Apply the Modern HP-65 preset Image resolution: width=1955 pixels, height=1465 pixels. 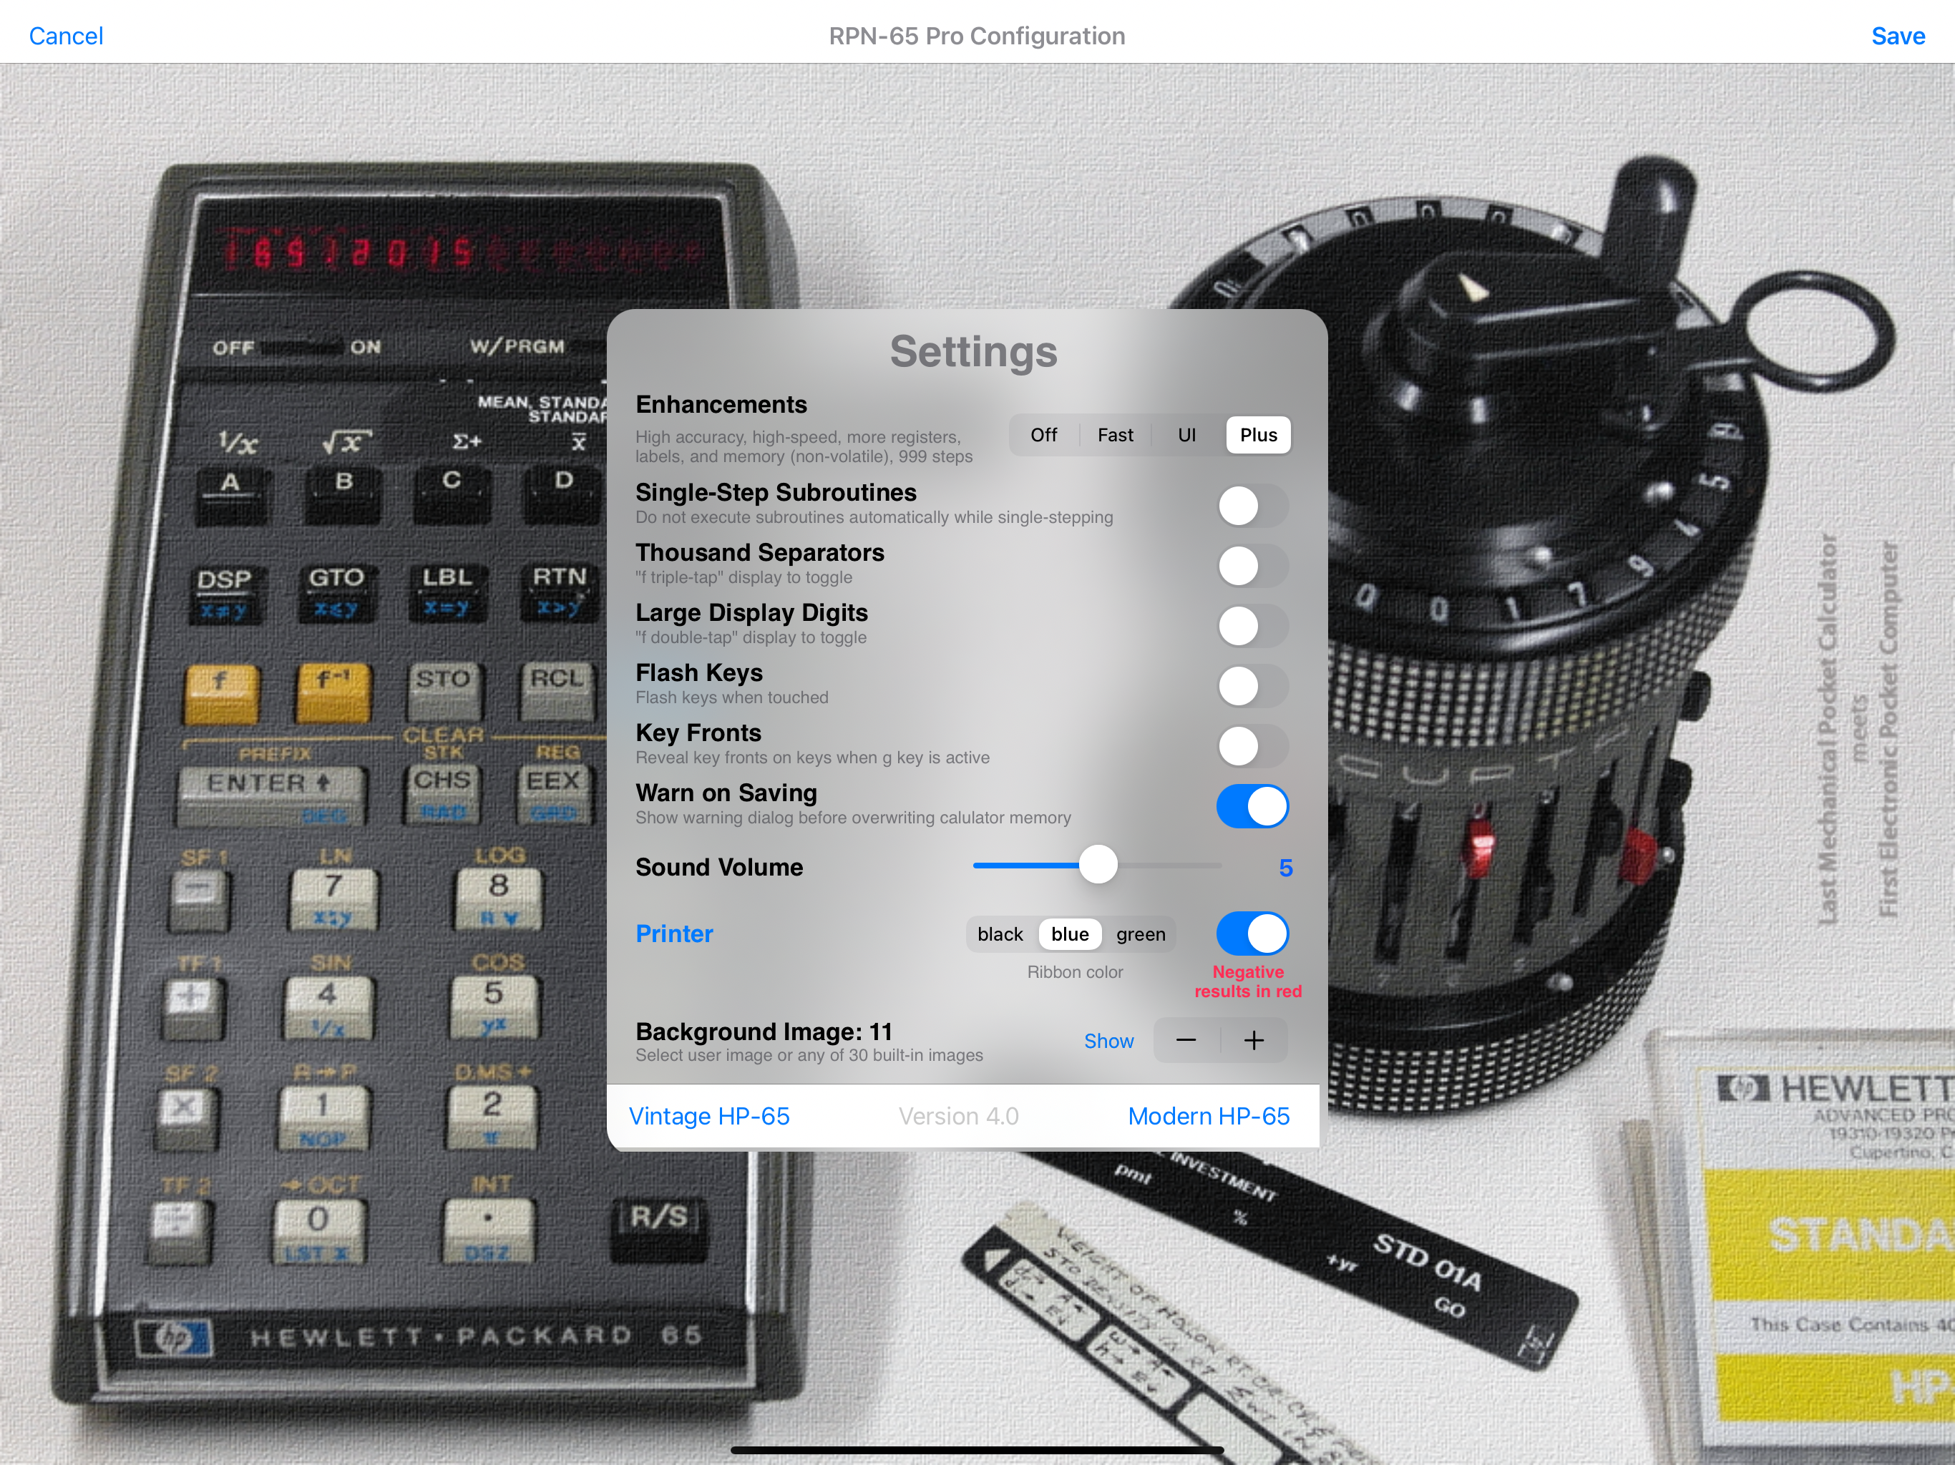(1208, 1116)
